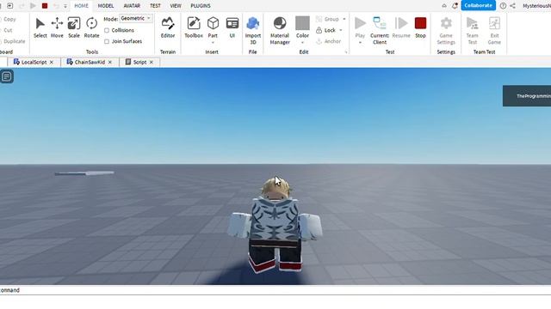Image resolution: width=551 pixels, height=309 pixels.
Task: Open the UI insert tool
Action: (x=232, y=27)
